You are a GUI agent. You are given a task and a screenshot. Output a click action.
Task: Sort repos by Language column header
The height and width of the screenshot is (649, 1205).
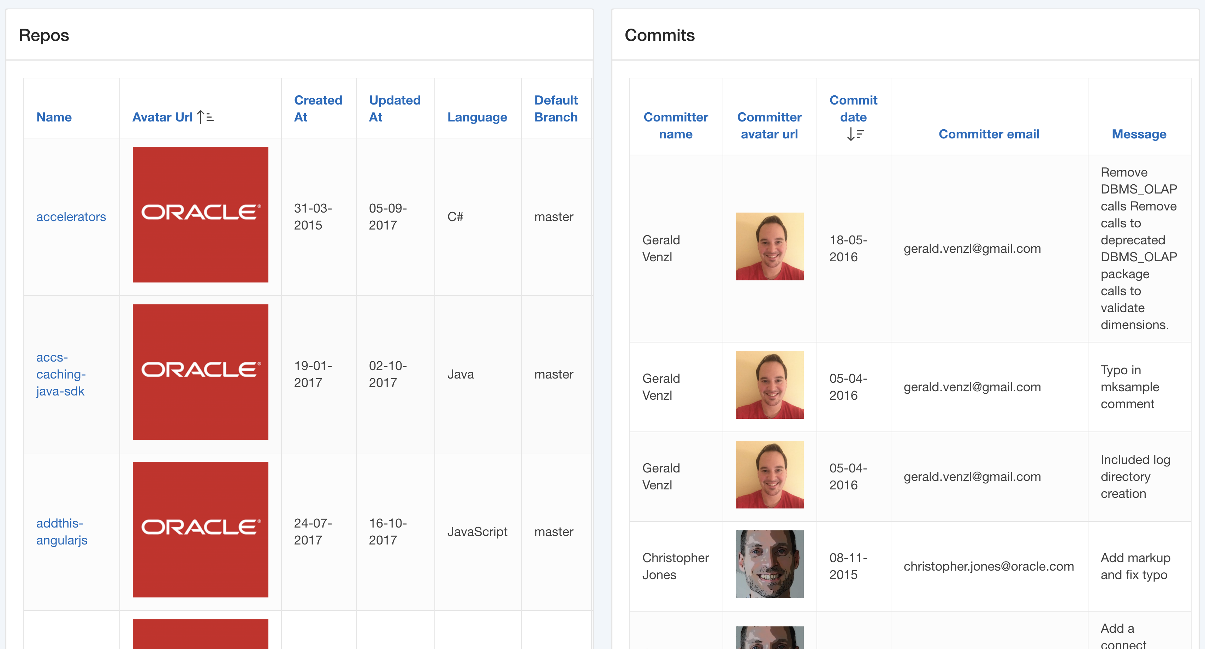(x=477, y=117)
